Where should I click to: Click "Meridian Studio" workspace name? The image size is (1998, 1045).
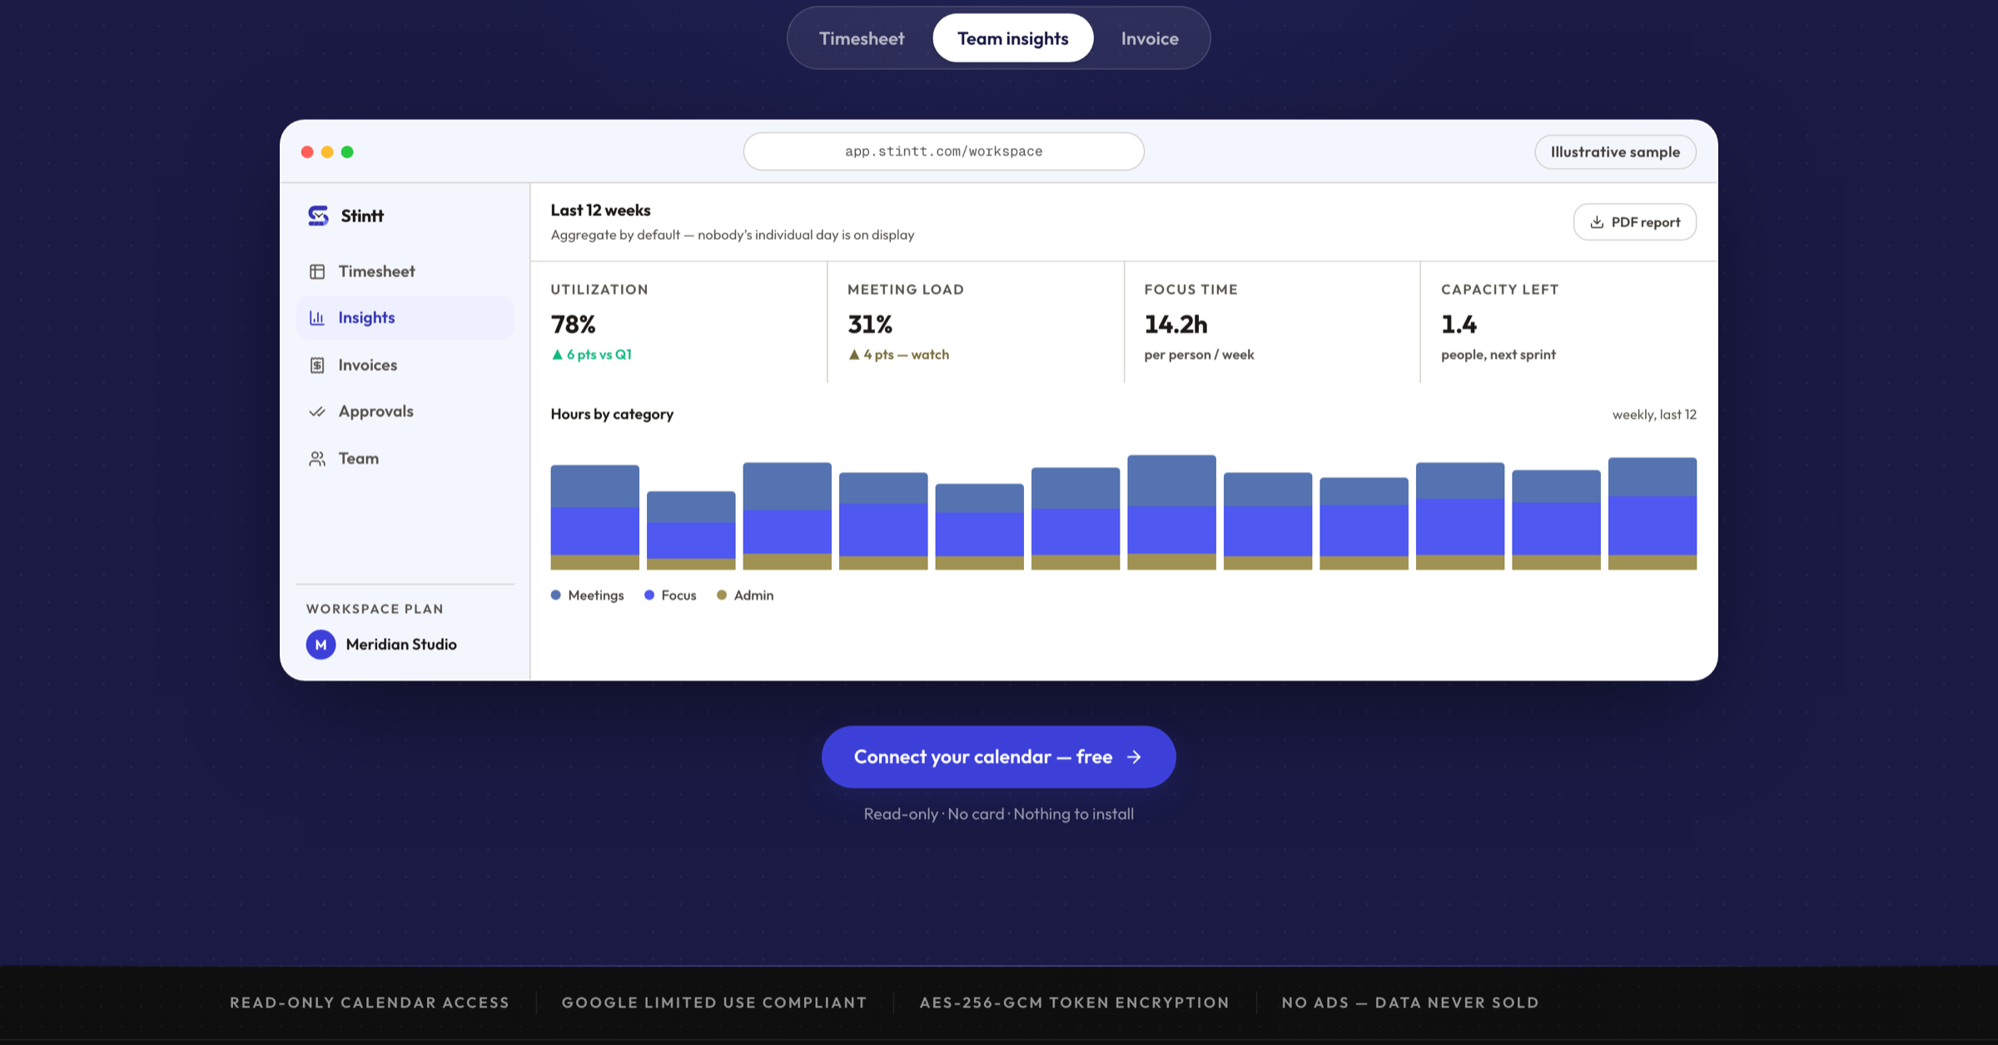click(401, 645)
